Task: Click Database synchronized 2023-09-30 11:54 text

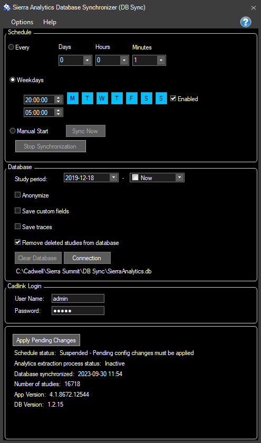Action: (x=68, y=374)
